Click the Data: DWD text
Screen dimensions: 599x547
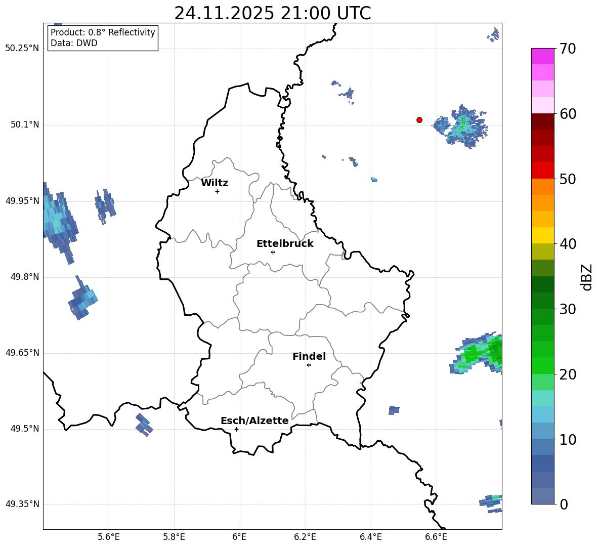pos(74,43)
